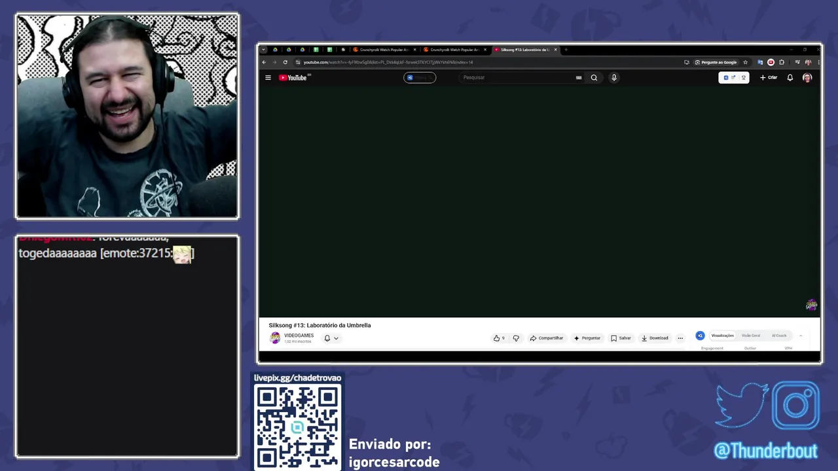Click the Compartilhar share button
The height and width of the screenshot is (471, 838).
tap(547, 338)
